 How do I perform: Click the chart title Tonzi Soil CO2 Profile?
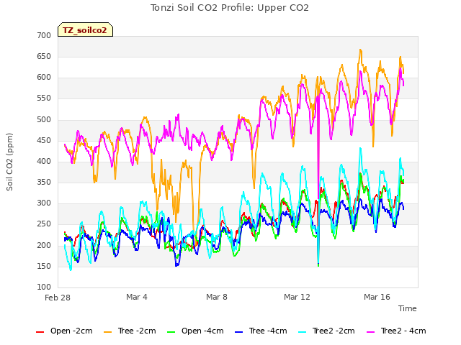point(230,8)
